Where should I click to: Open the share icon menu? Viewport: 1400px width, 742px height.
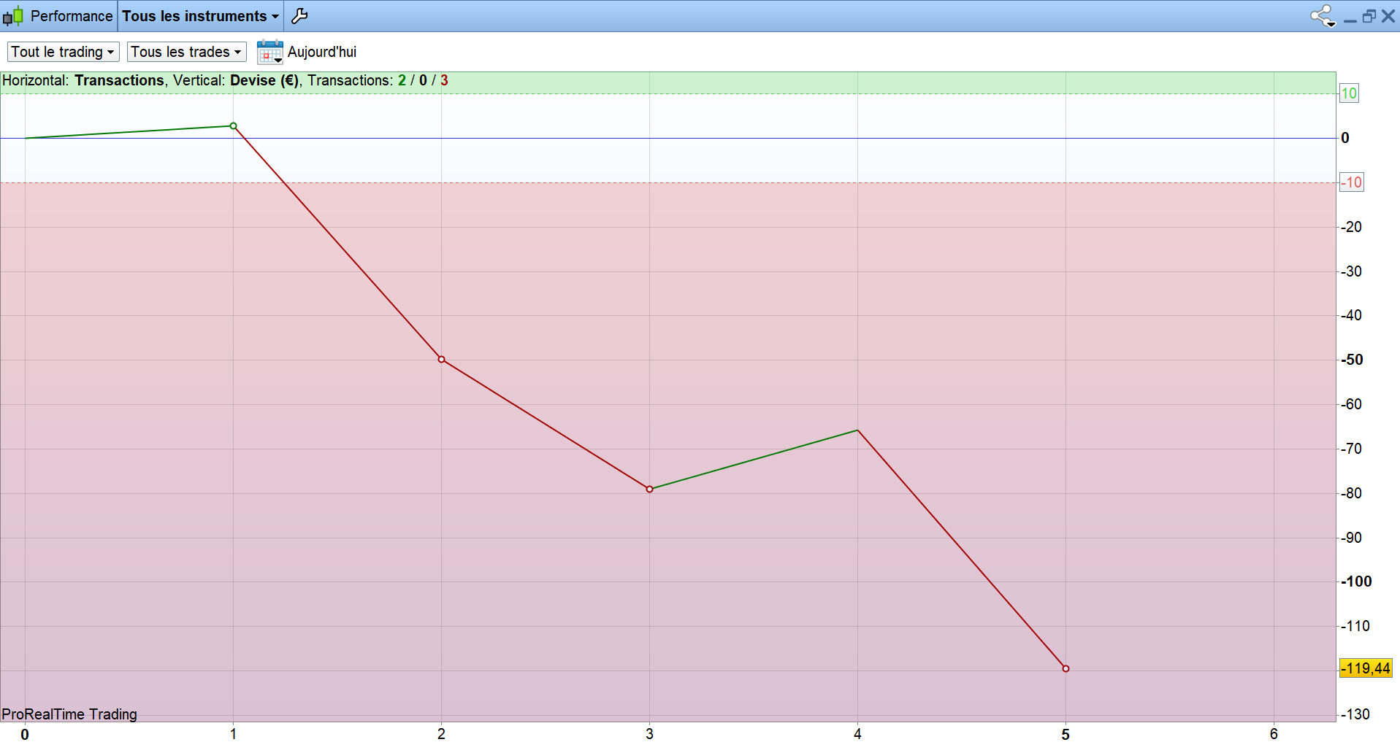coord(1323,16)
